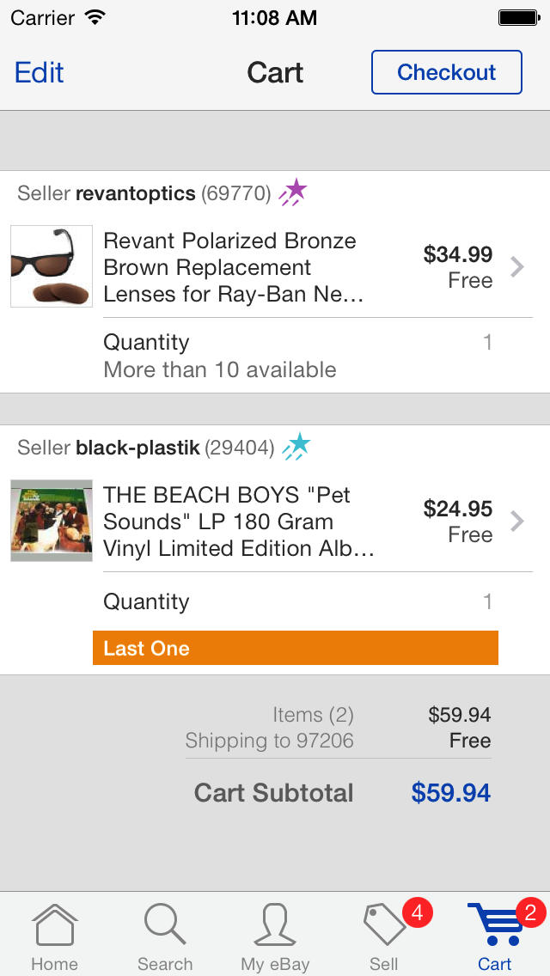This screenshot has width=550, height=976.
Task: Open seller revantoptics profile
Action: pyautogui.click(x=136, y=193)
